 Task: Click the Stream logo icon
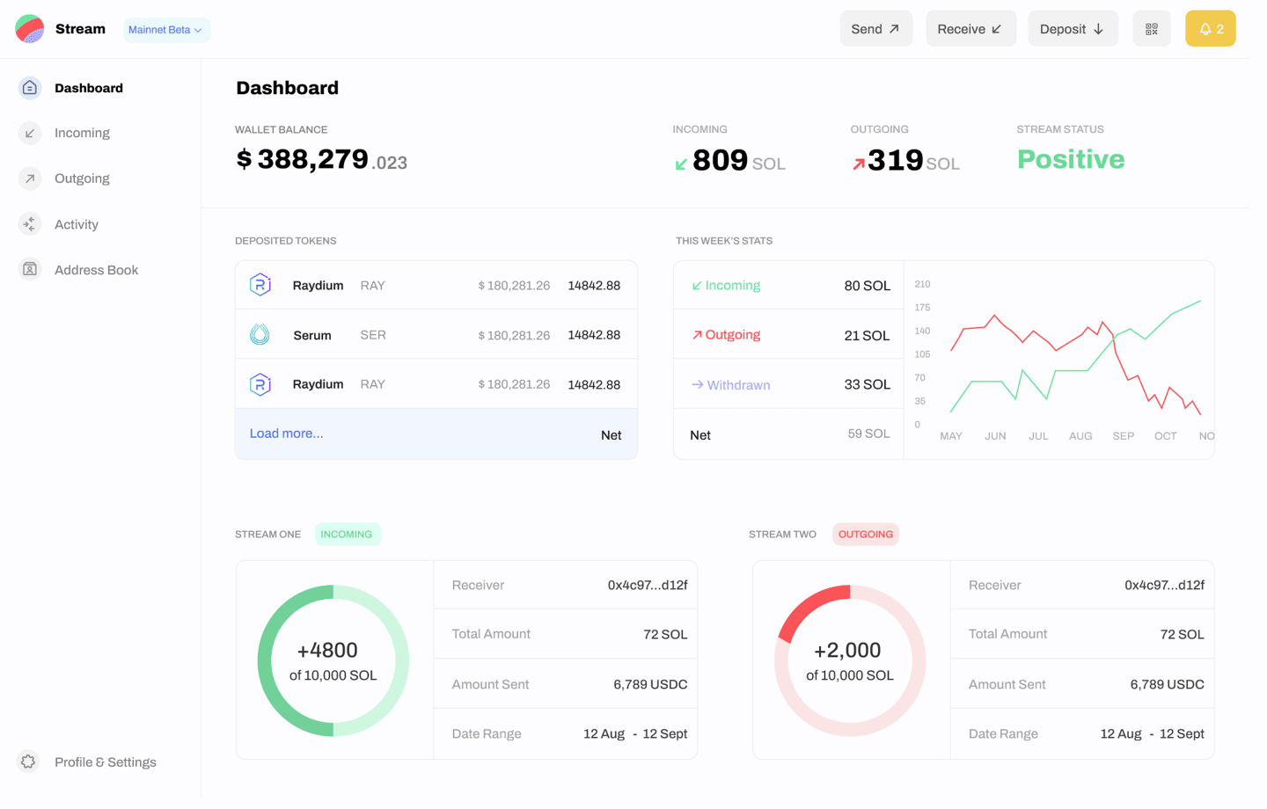coord(30,29)
